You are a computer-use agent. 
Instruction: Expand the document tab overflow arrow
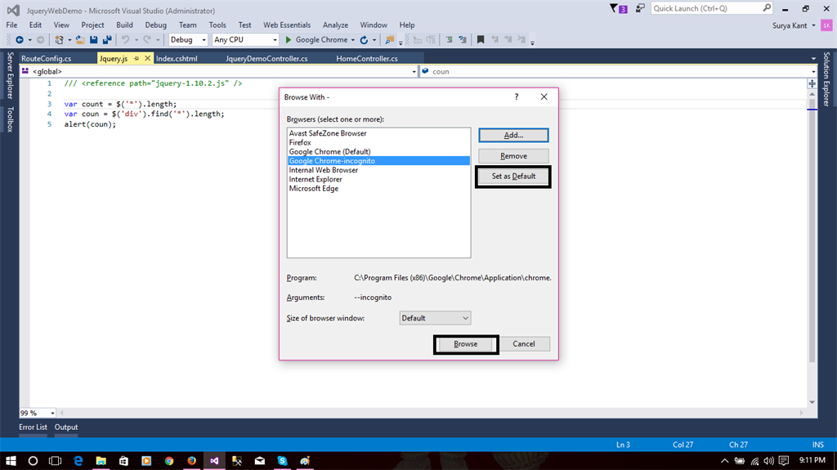pos(813,58)
